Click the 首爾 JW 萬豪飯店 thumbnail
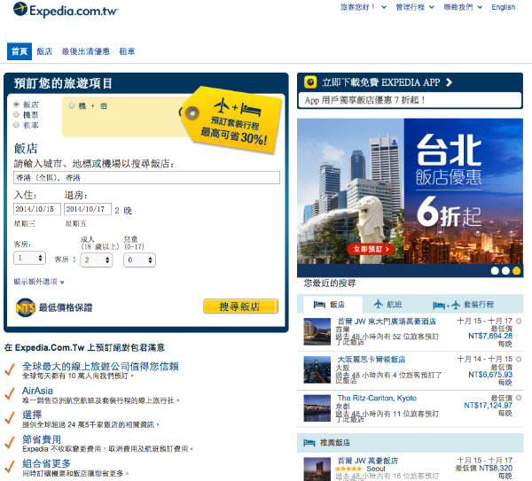This screenshot has width=532, height=481. click(317, 469)
